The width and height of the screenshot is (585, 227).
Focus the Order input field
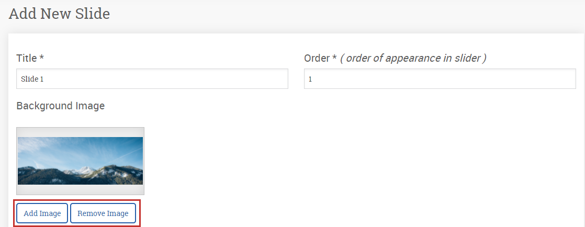click(x=440, y=78)
